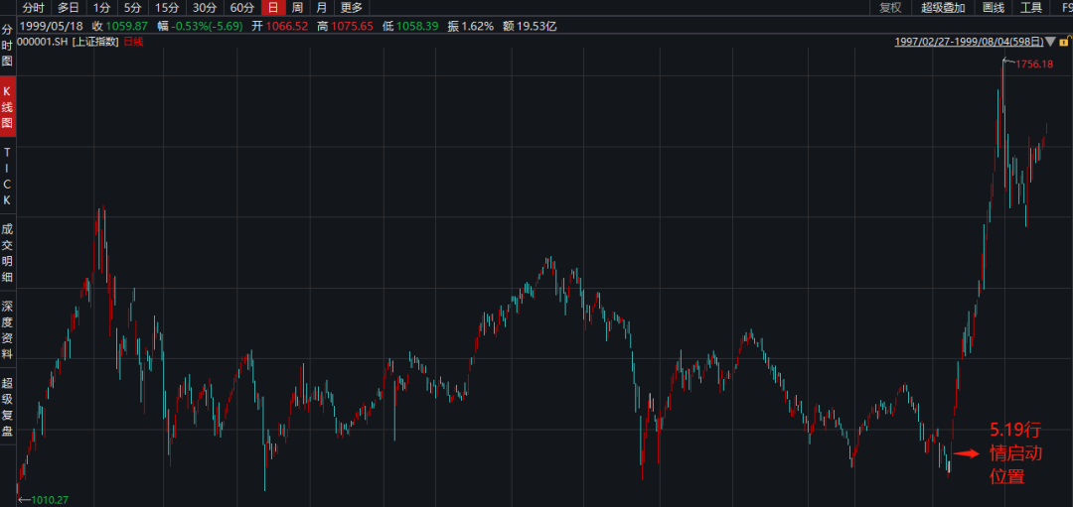Open the 画线 drawing tools
The height and width of the screenshot is (507, 1073).
click(x=994, y=8)
